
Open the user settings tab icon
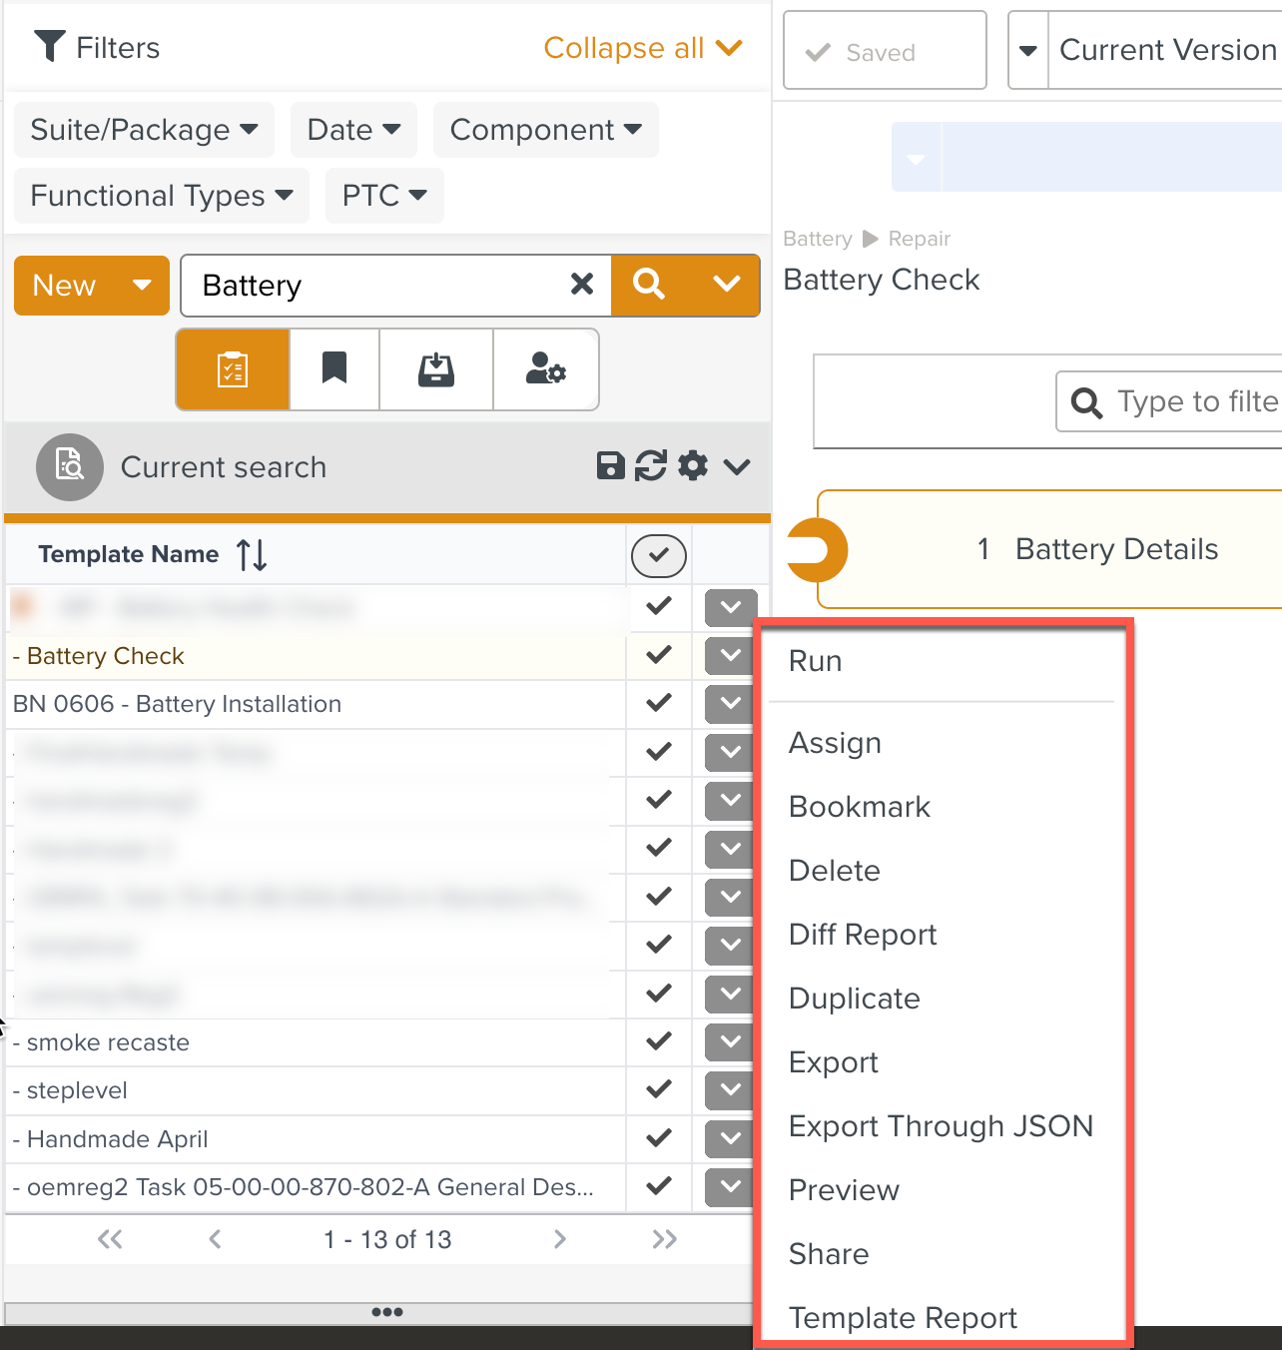pyautogui.click(x=545, y=370)
